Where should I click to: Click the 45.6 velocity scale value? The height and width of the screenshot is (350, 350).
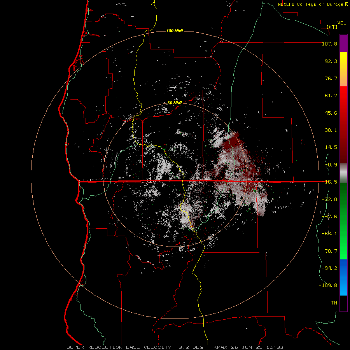pyautogui.click(x=331, y=113)
